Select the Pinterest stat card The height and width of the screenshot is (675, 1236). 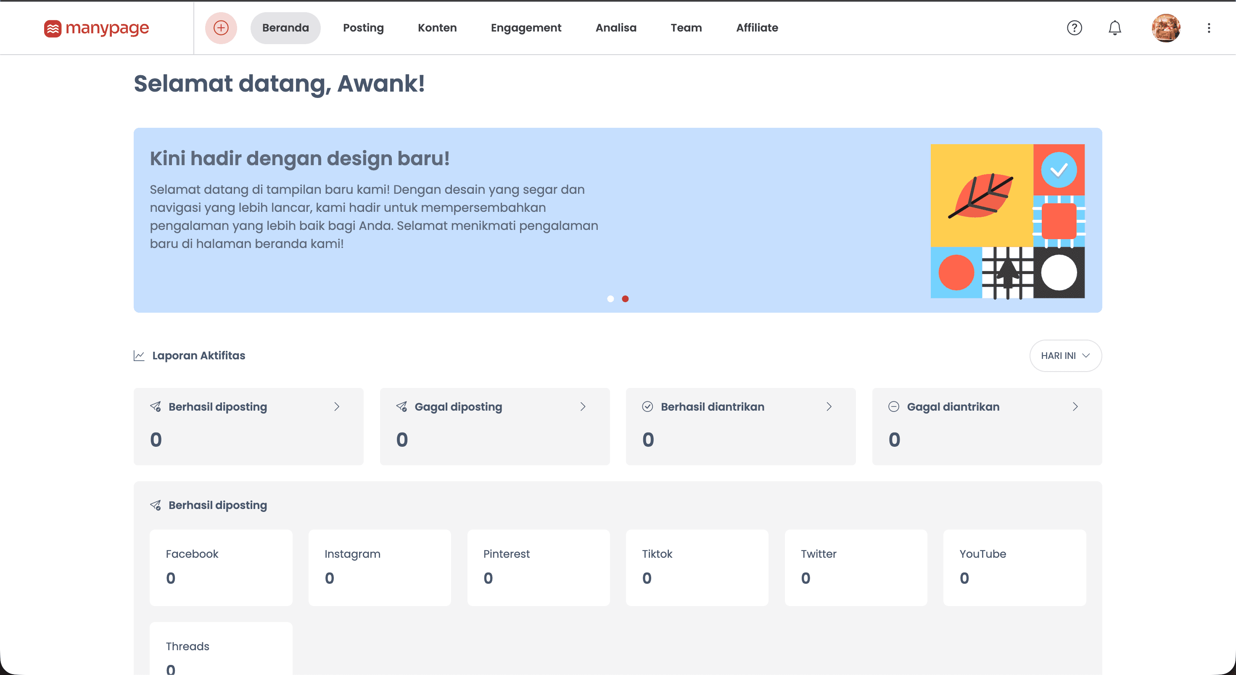tap(539, 567)
